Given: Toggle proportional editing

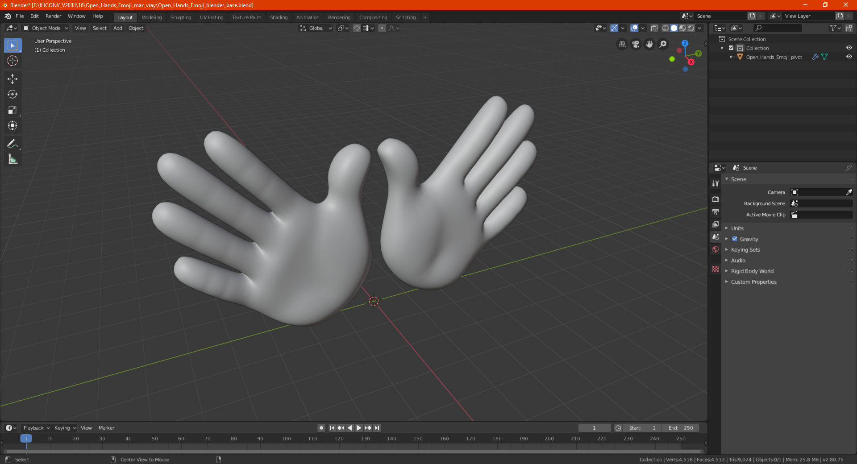Looking at the screenshot, I should [x=382, y=28].
